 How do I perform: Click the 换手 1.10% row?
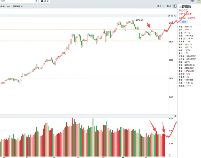(184, 50)
